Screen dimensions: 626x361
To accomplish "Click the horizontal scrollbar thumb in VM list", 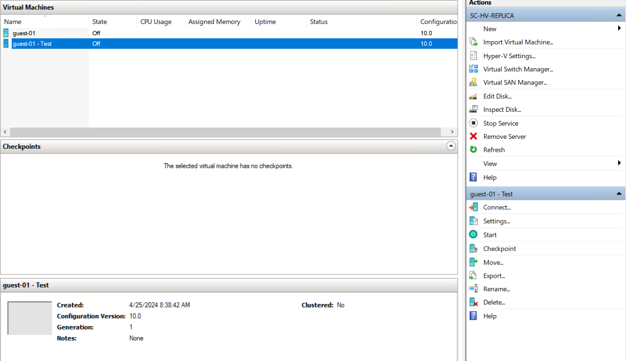I will pos(225,132).
